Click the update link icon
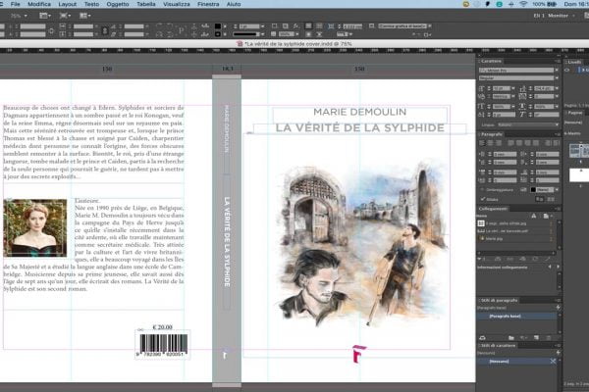 pyautogui.click(x=535, y=259)
